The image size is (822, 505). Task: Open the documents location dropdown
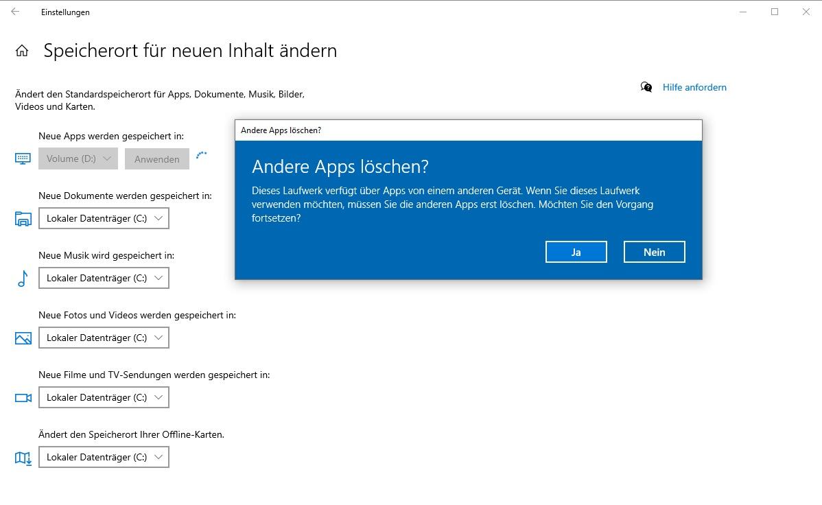point(104,218)
